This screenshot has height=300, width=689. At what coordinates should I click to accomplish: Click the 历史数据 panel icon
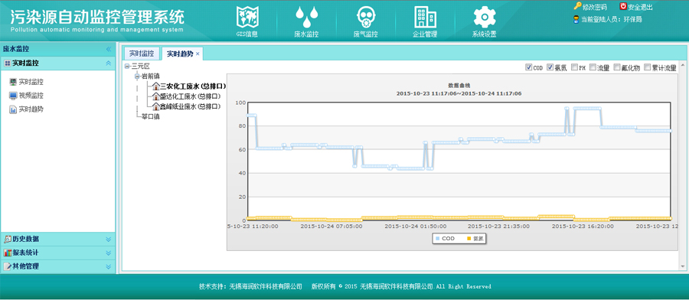click(7, 239)
